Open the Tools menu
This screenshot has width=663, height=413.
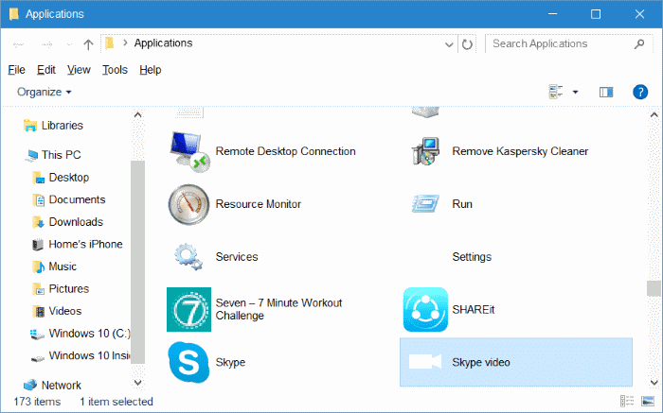115,70
